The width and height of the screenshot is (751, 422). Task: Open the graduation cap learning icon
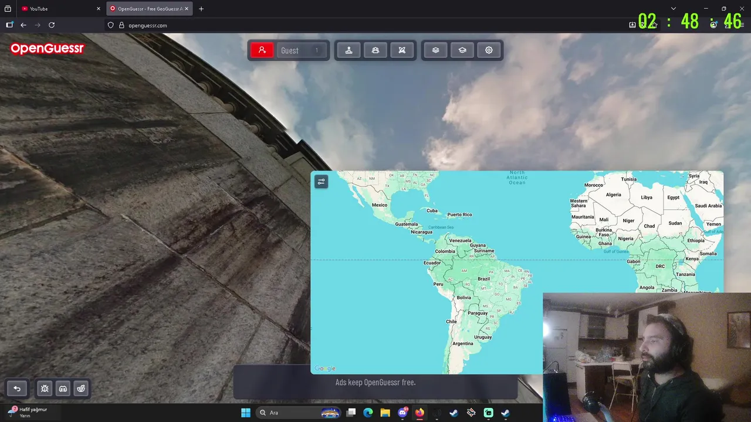462,50
